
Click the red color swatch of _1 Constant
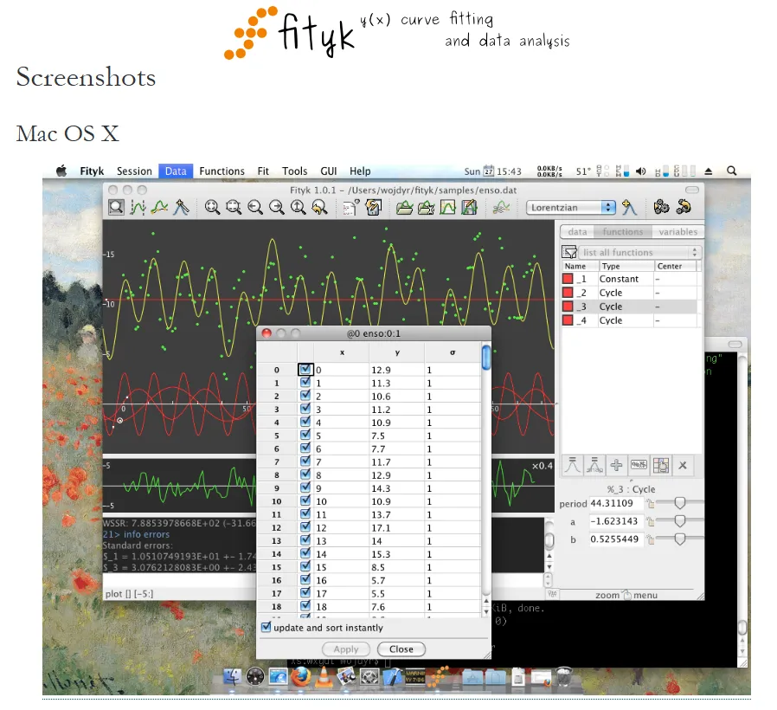click(568, 279)
